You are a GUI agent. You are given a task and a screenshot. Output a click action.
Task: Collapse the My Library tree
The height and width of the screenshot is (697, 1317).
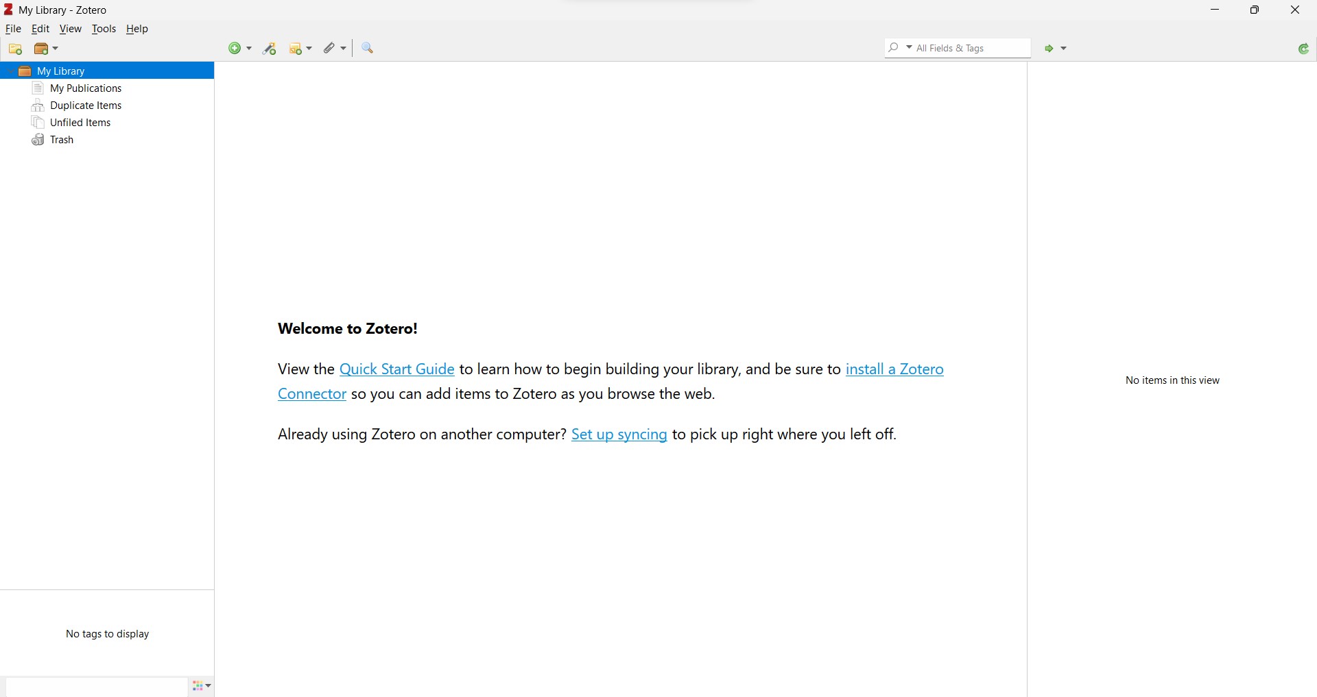click(x=10, y=71)
